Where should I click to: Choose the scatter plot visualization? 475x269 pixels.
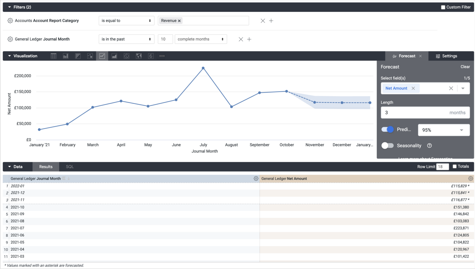[90, 56]
